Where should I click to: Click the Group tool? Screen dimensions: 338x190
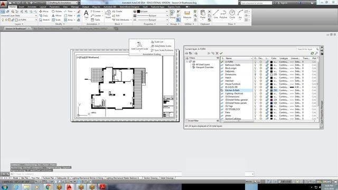click(x=172, y=14)
